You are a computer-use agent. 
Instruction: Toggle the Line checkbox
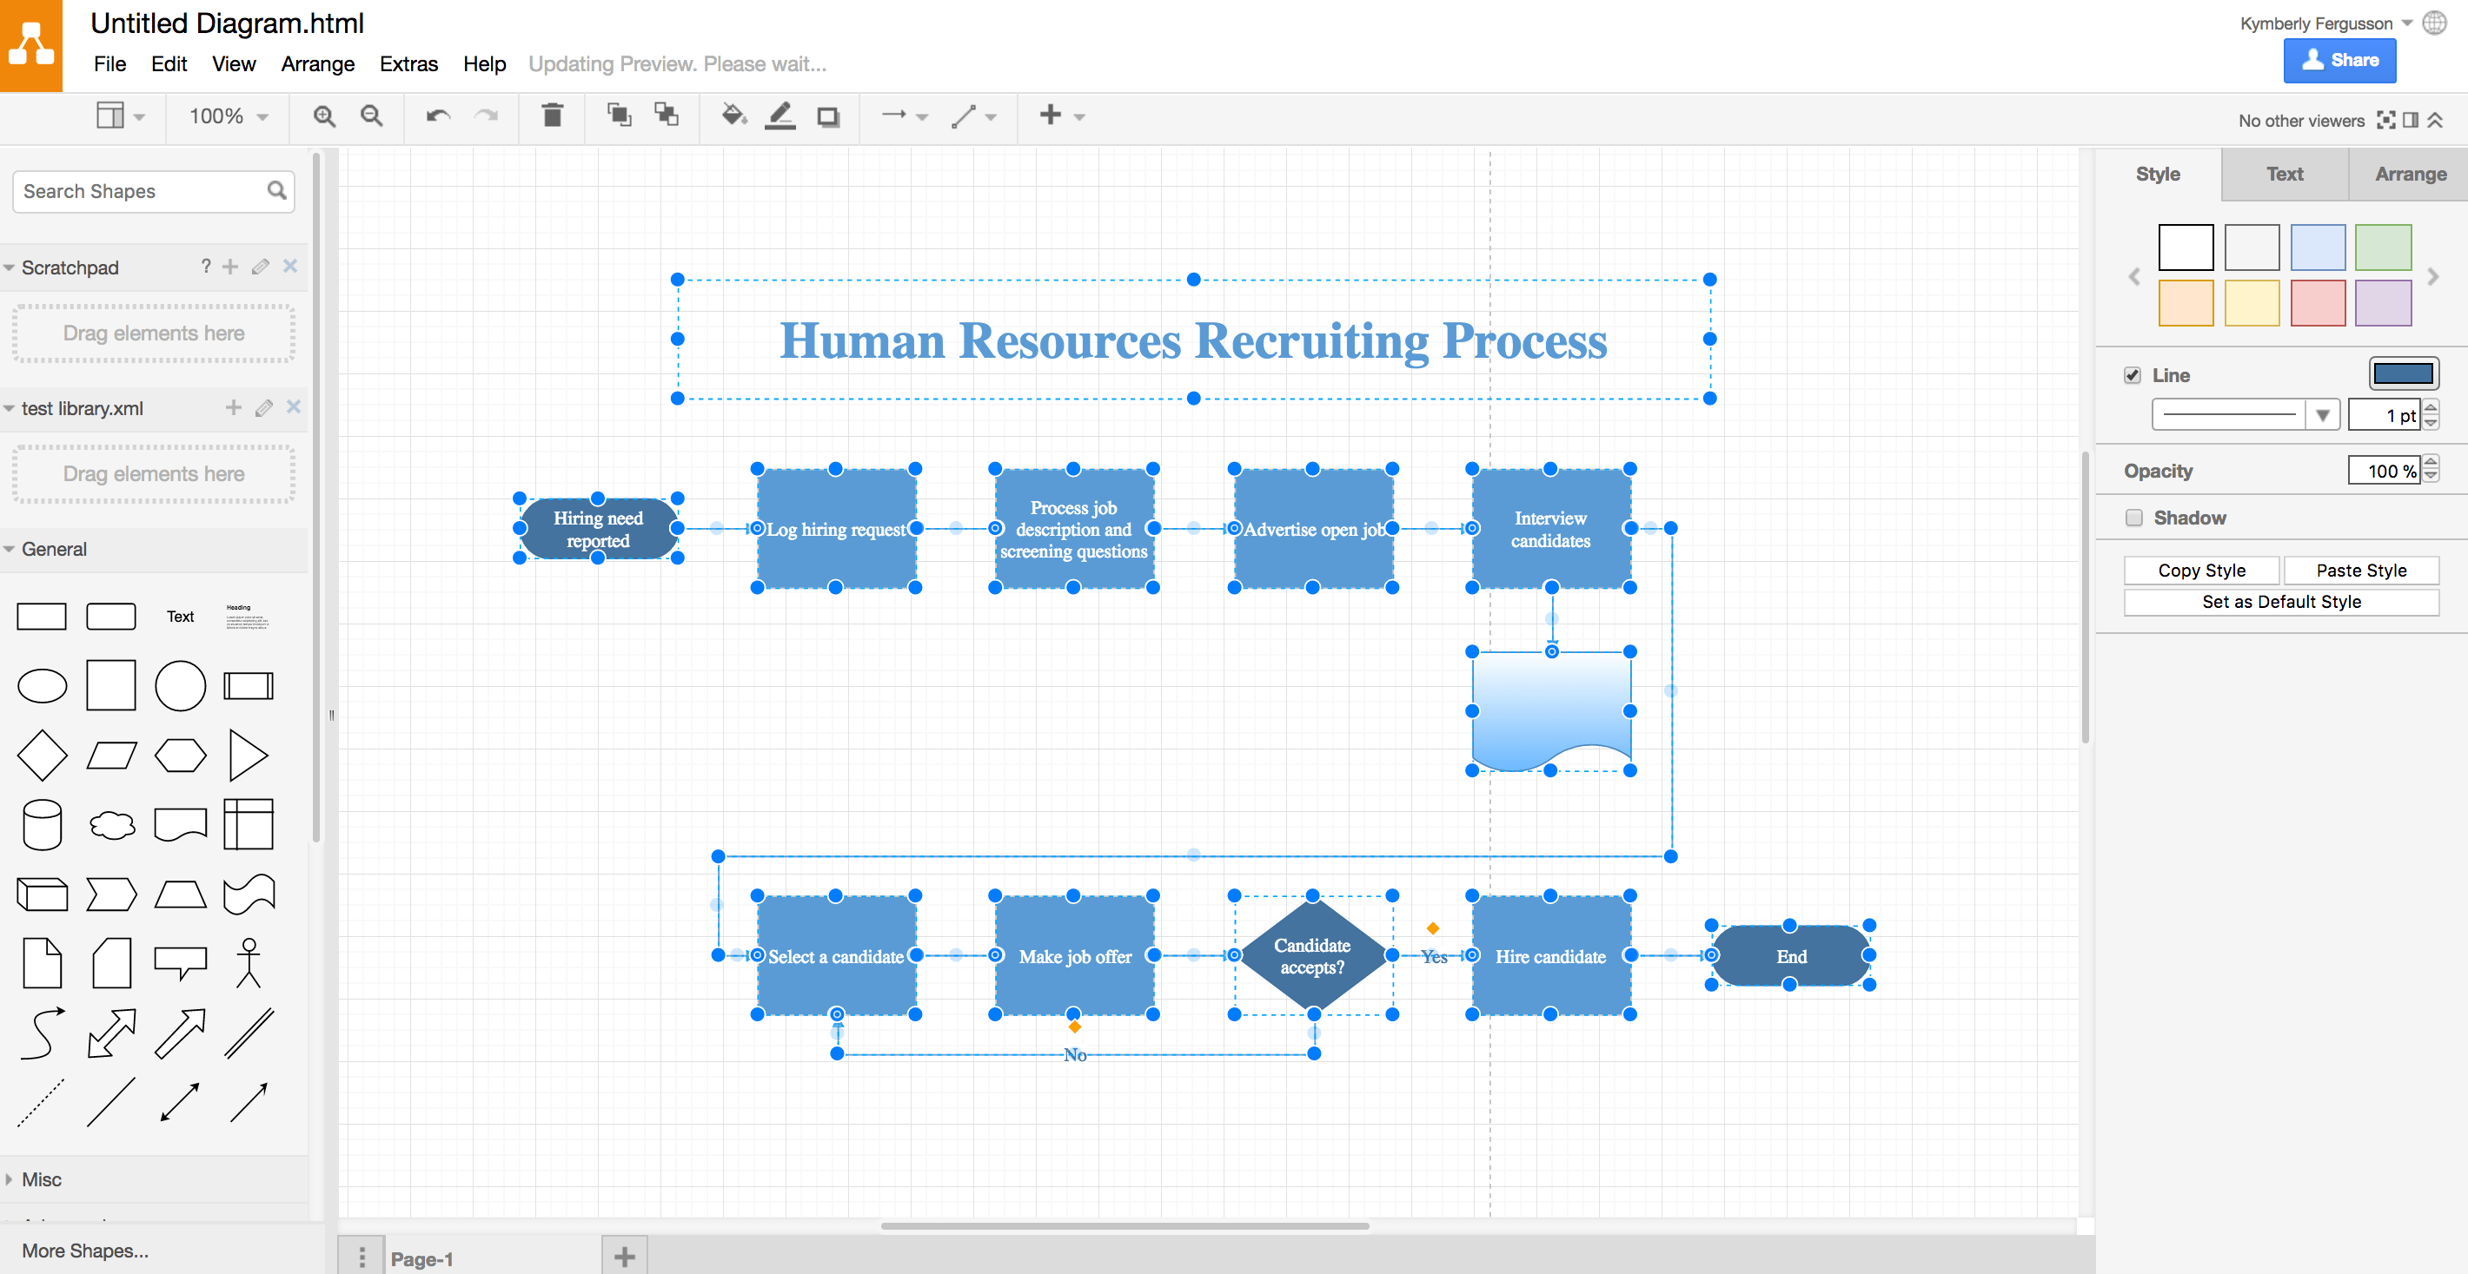point(2132,375)
